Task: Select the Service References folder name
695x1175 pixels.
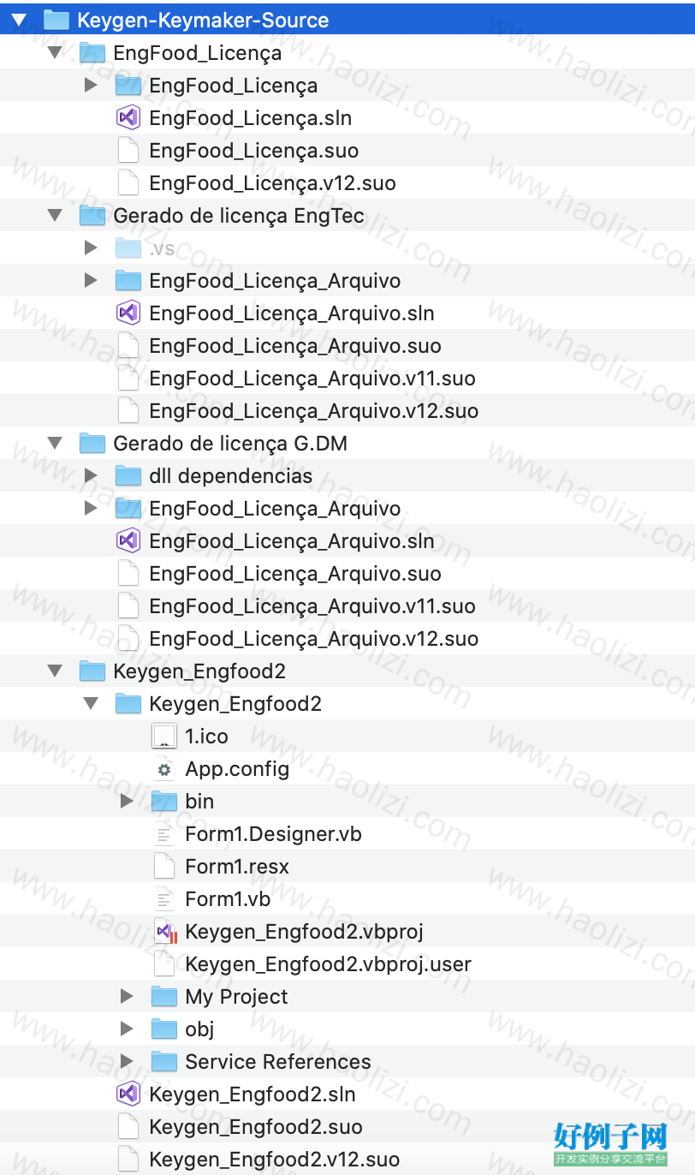Action: pos(278,1062)
